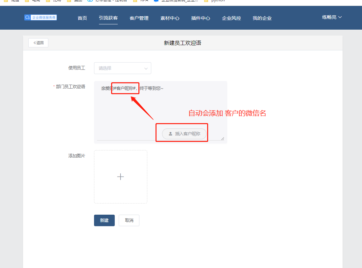This screenshot has width=362, height=268.
Task: Click the 取消 button
Action: [x=129, y=220]
